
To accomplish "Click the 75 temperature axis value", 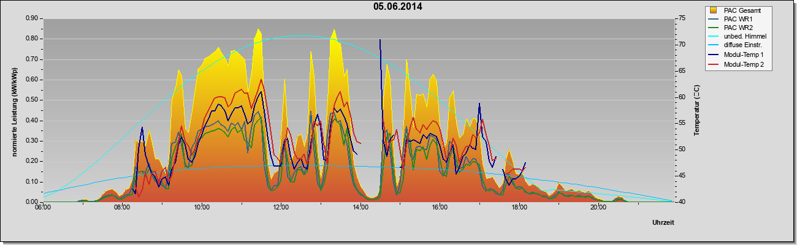I will (x=681, y=18).
